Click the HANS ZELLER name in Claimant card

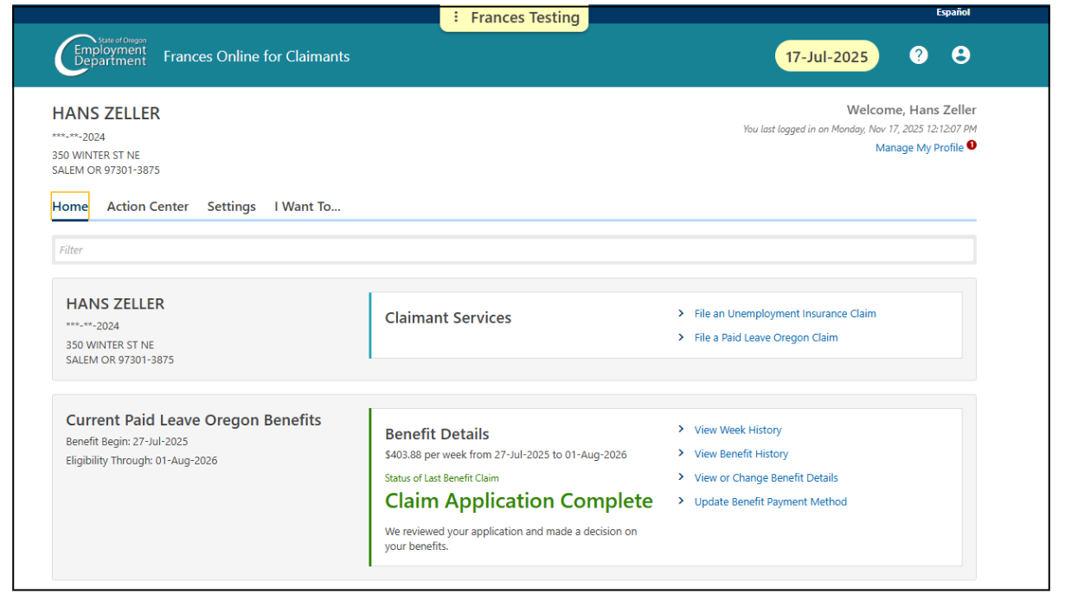(115, 304)
